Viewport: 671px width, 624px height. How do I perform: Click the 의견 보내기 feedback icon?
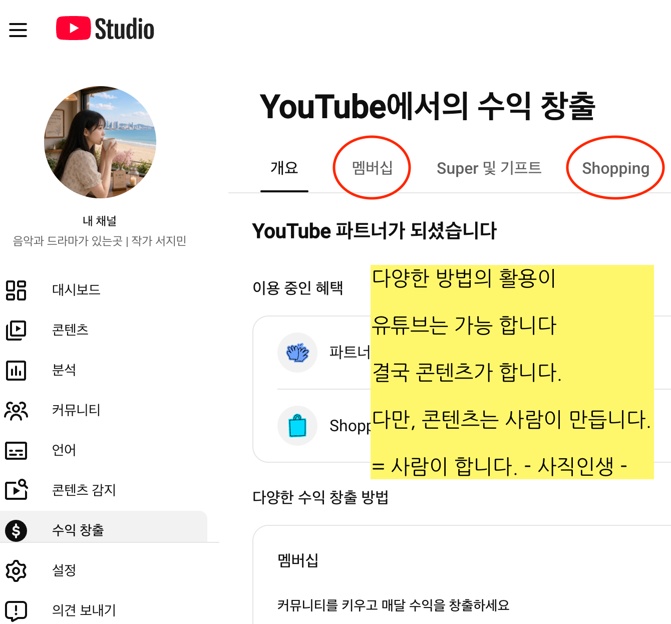coord(16,610)
